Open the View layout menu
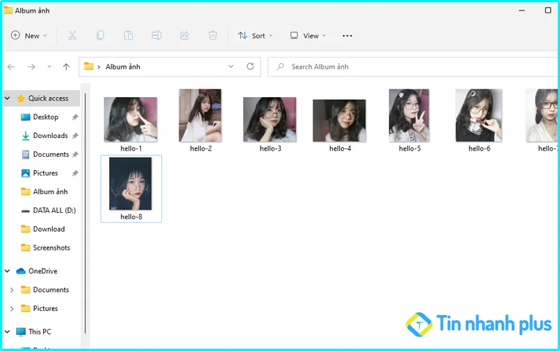The height and width of the screenshot is (351, 560). pos(308,35)
